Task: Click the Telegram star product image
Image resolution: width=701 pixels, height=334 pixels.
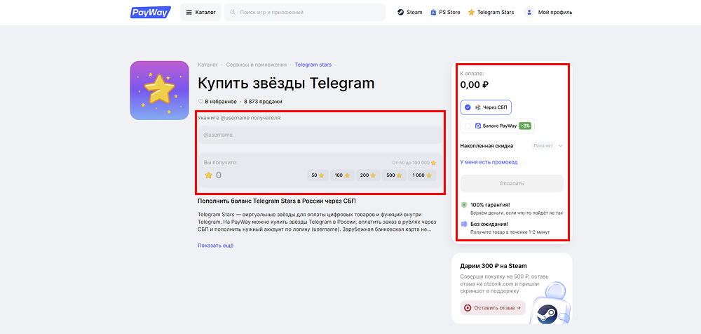Action: pos(160,91)
